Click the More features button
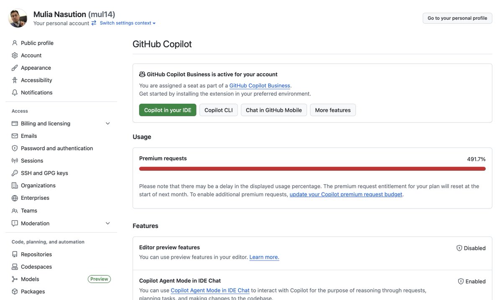The height and width of the screenshot is (300, 502). (x=333, y=110)
